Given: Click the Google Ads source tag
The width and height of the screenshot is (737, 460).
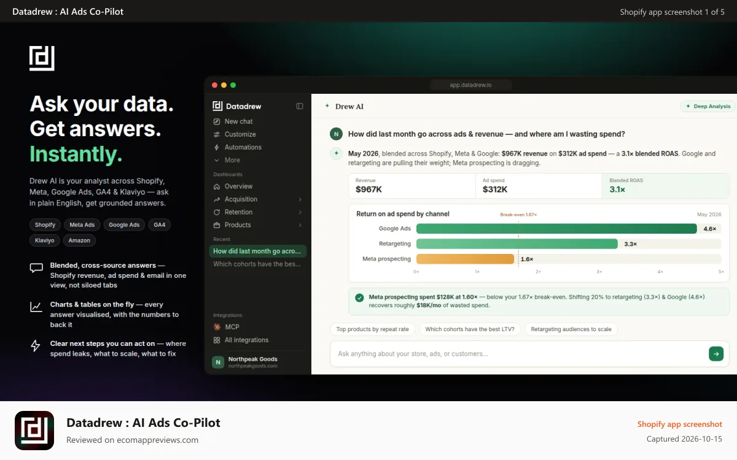Looking at the screenshot, I should click(124, 225).
